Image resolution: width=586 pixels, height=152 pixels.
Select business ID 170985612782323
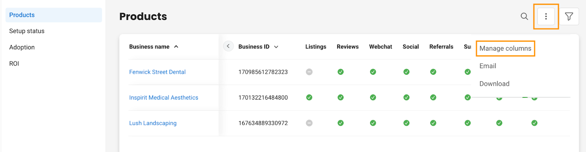point(263,72)
